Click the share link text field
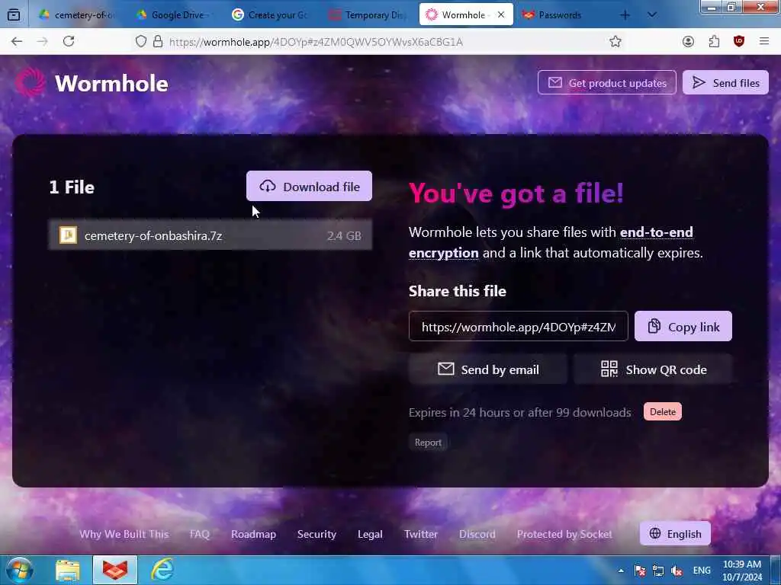The width and height of the screenshot is (781, 585). point(519,326)
